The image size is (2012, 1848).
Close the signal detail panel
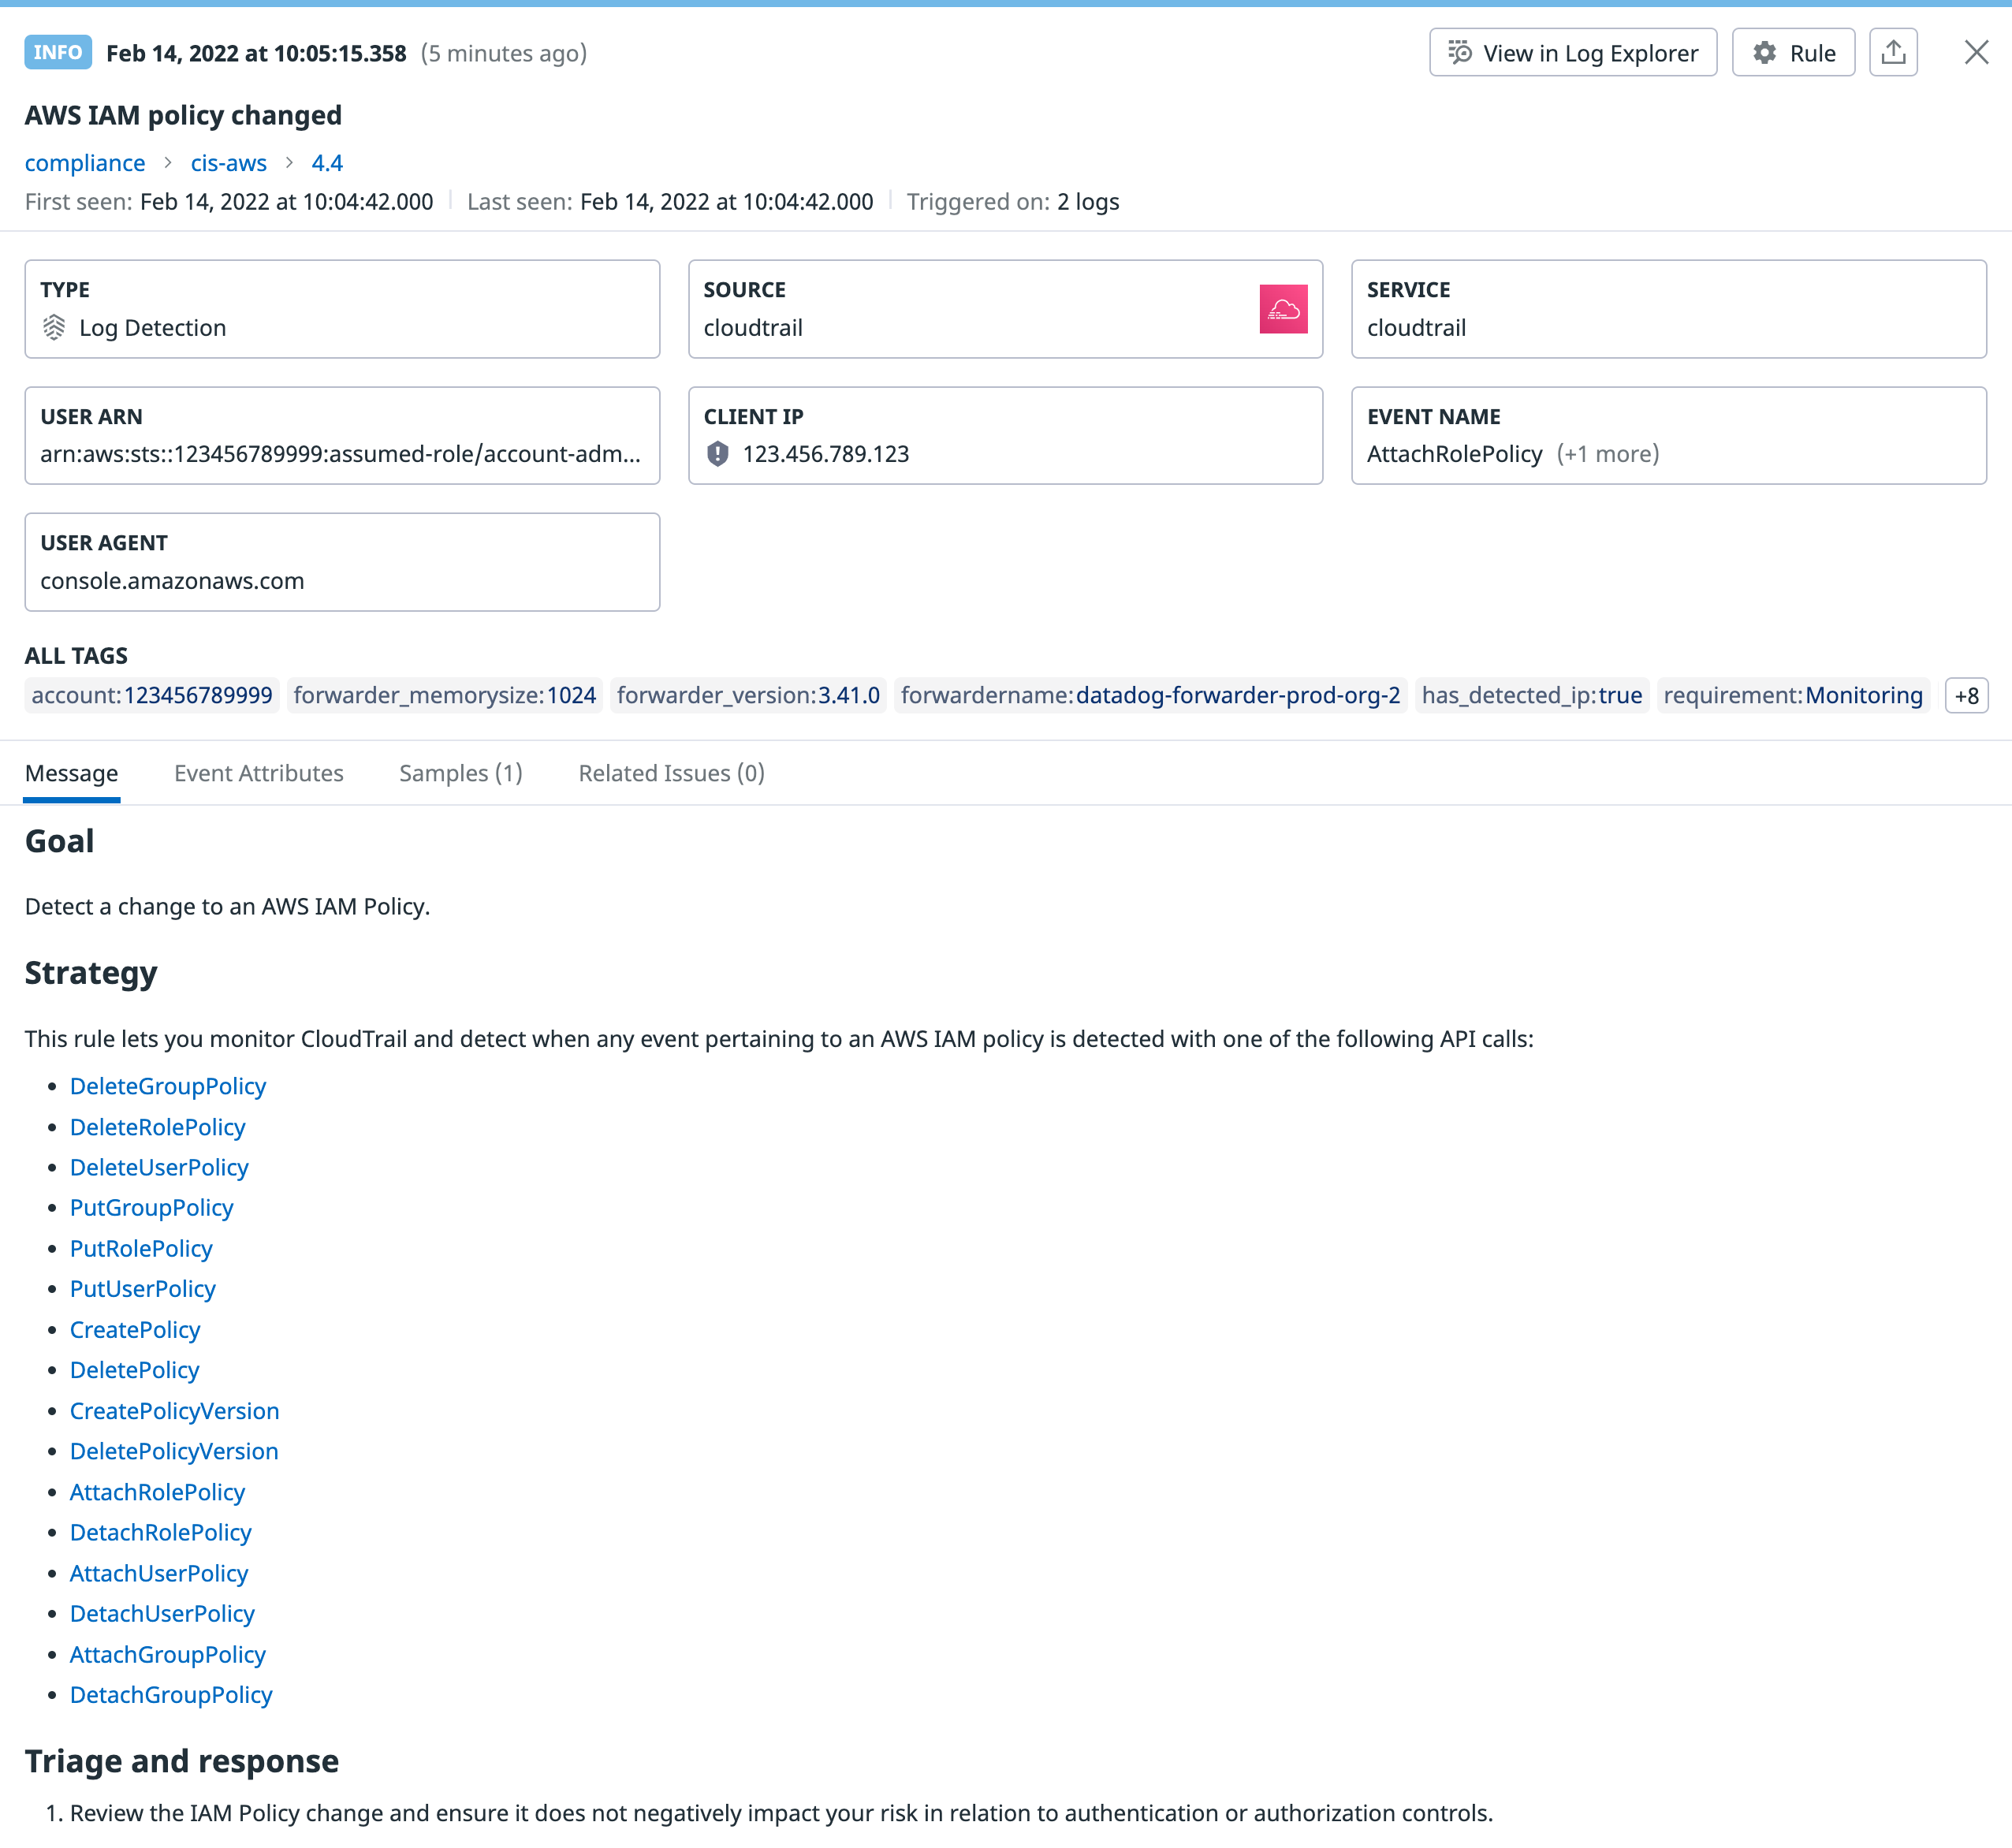point(1976,52)
